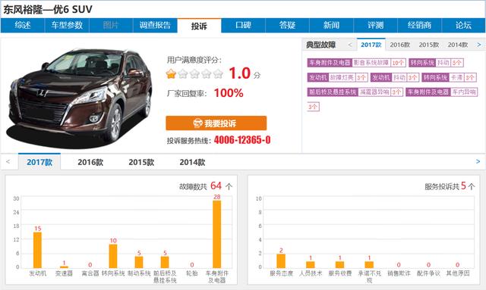The image size is (486, 290).
Task: Click the 服务态度 bar in service chart
Action: coord(281,260)
